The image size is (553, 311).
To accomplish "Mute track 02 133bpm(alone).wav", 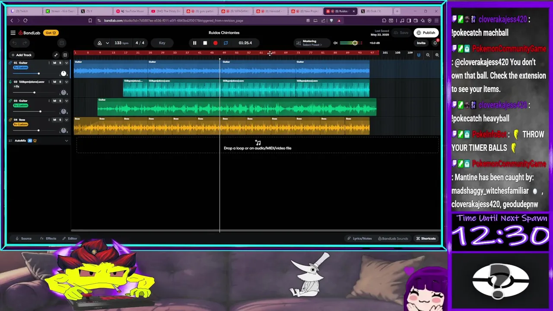I will pos(54,82).
